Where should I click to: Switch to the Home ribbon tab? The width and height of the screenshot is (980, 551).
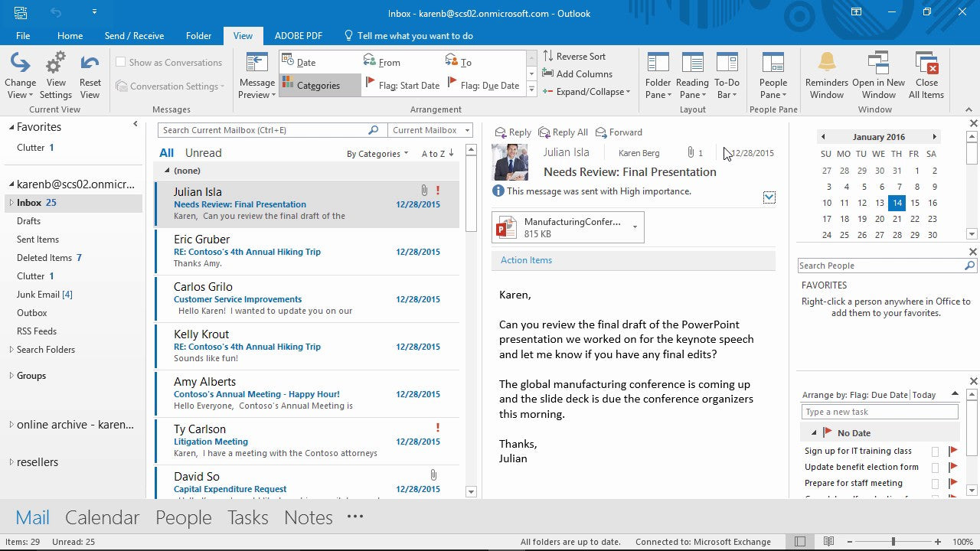click(x=70, y=35)
